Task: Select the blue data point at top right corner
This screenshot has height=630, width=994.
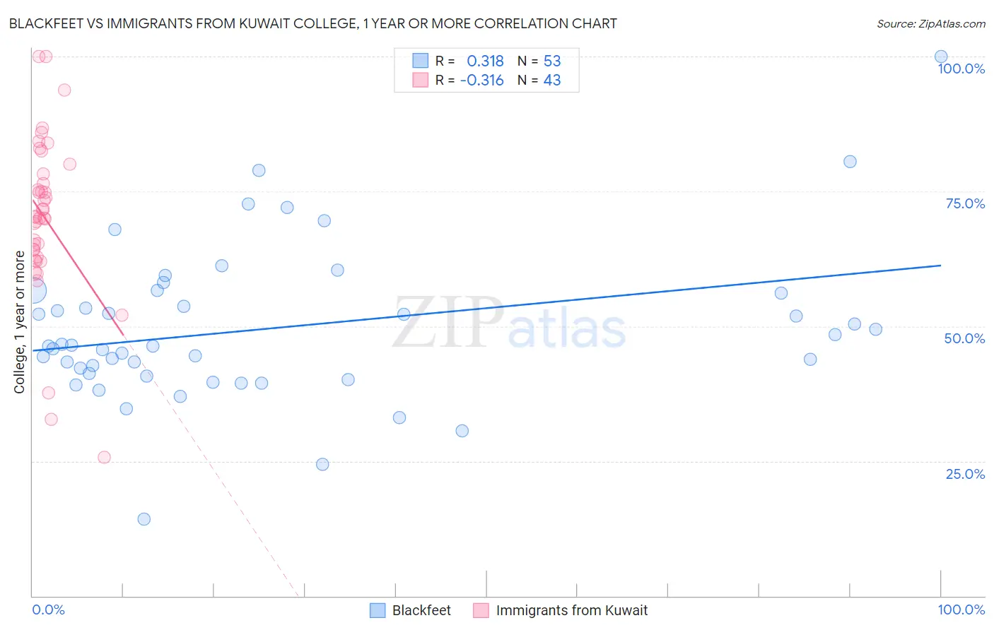Action: pos(941,57)
